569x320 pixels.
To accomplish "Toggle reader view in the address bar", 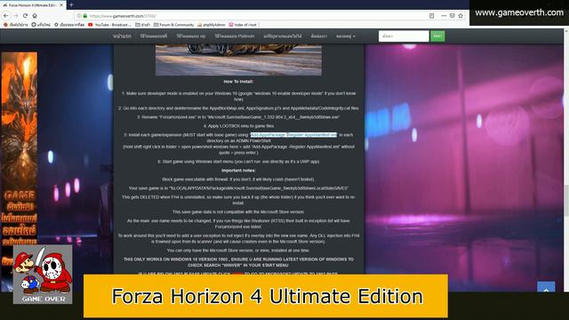I will [x=431, y=16].
